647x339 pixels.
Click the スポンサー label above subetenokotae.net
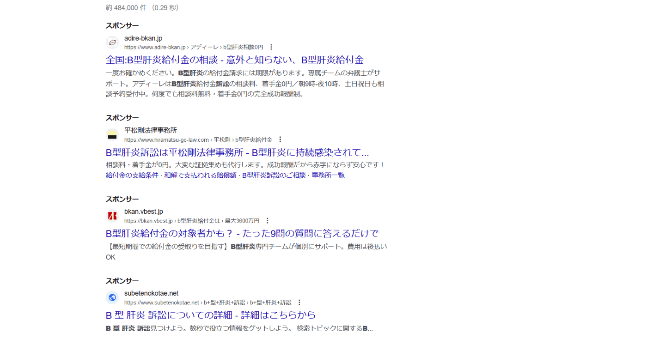click(122, 281)
